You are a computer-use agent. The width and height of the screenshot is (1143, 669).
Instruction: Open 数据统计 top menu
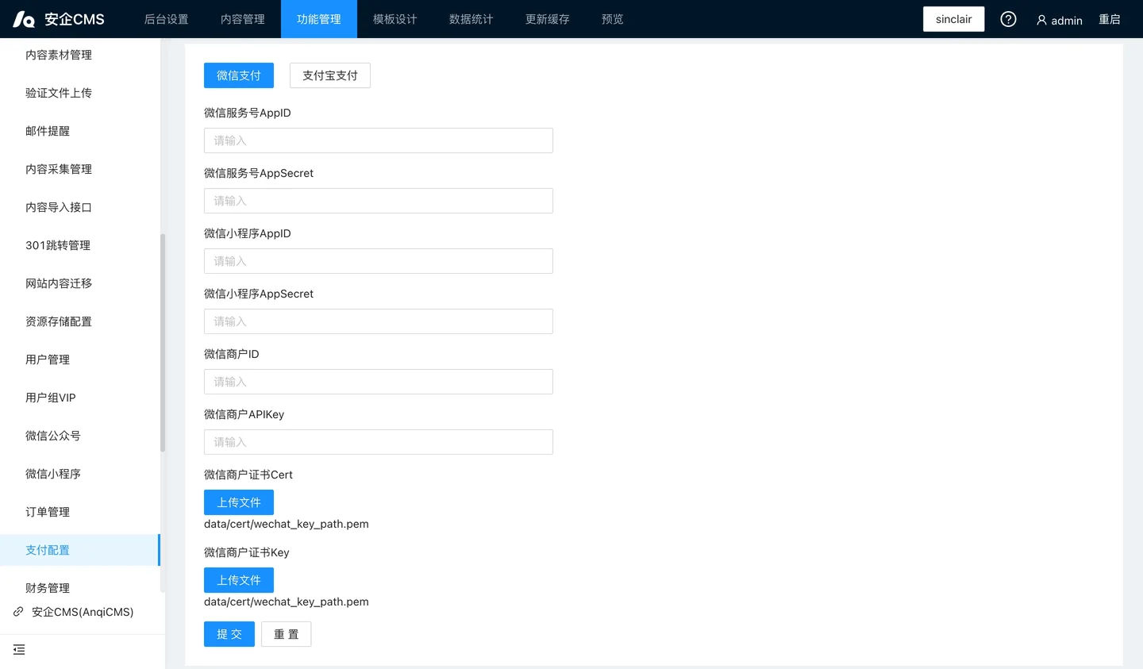471,19
